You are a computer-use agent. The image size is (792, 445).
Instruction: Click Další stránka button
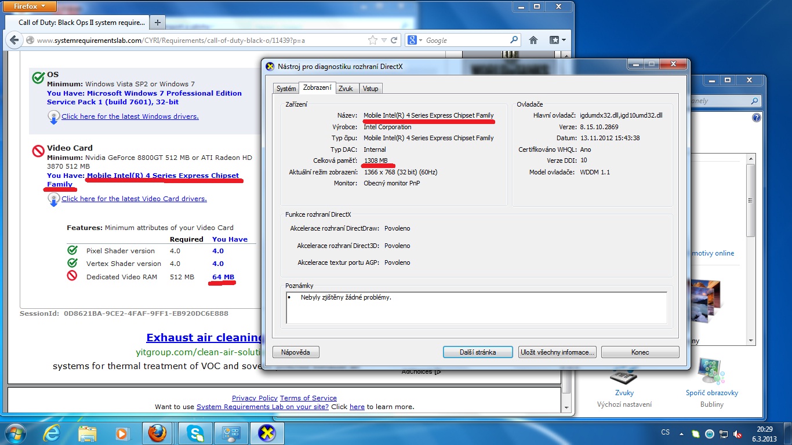478,352
